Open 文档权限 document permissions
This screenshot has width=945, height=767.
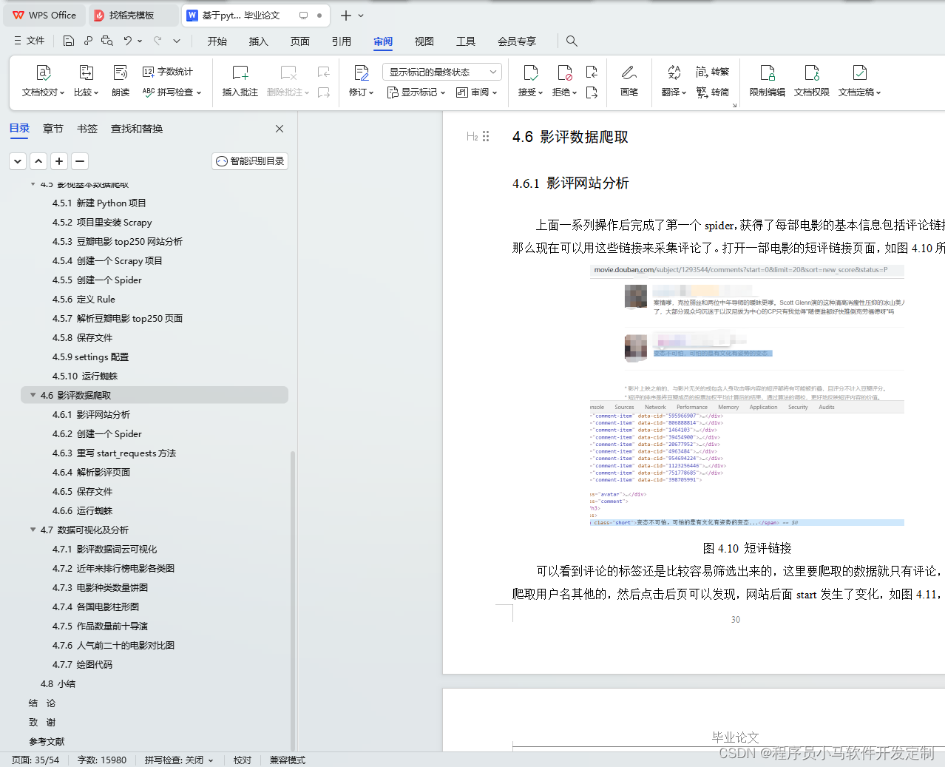(810, 79)
